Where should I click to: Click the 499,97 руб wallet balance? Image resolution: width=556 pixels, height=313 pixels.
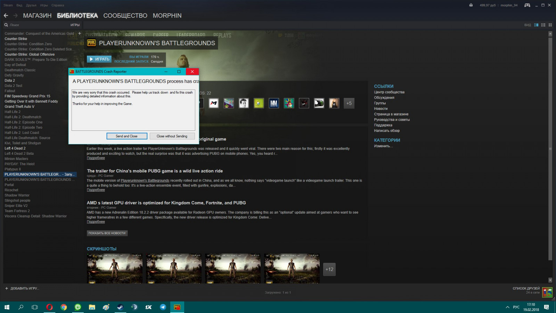pos(488,5)
